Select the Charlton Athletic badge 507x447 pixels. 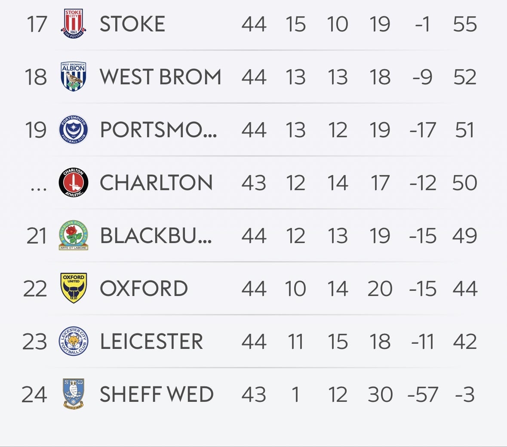(74, 182)
